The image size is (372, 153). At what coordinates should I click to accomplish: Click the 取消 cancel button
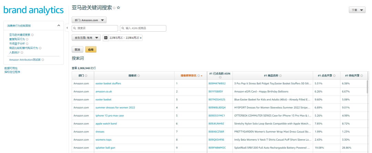pos(77,50)
